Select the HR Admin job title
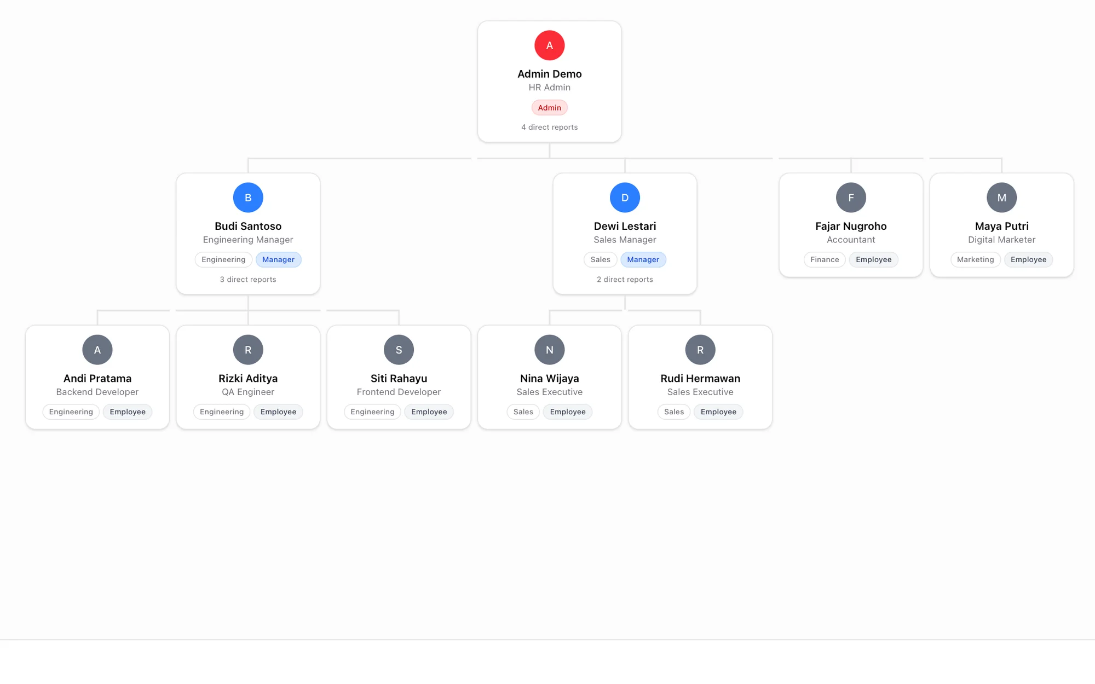Viewport: 1095px width, 684px height. pos(549,88)
